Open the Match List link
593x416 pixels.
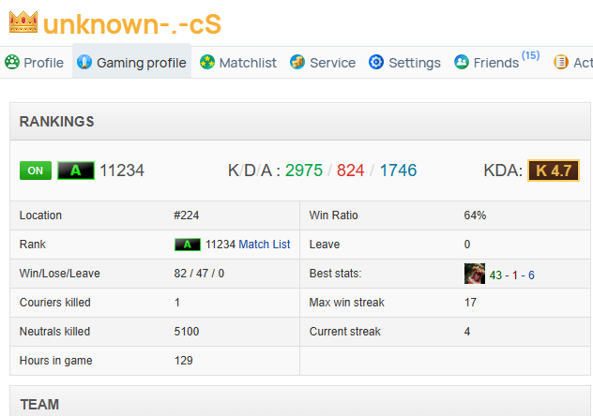[265, 245]
